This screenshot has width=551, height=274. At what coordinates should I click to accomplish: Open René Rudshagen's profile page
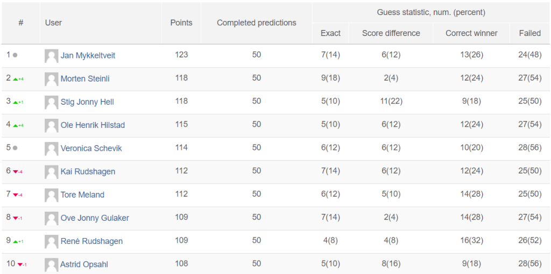(x=91, y=241)
